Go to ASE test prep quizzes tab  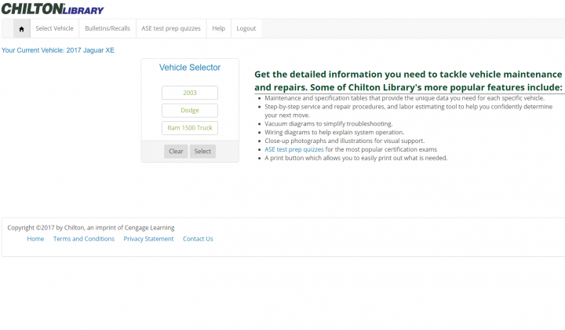(171, 28)
